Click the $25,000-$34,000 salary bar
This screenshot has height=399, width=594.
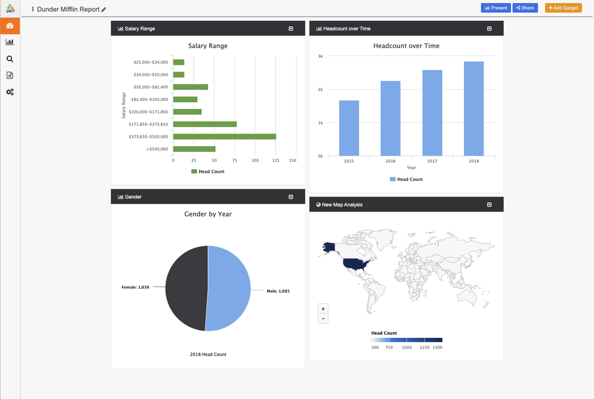click(x=179, y=62)
